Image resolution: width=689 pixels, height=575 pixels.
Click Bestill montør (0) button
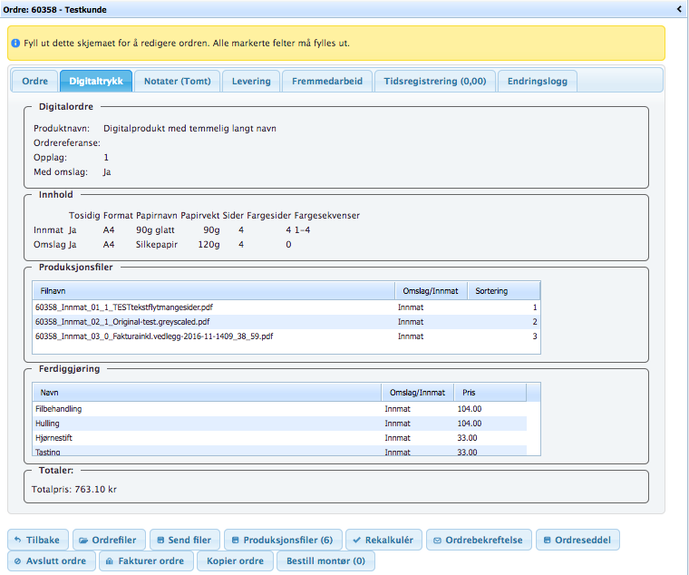(x=325, y=561)
